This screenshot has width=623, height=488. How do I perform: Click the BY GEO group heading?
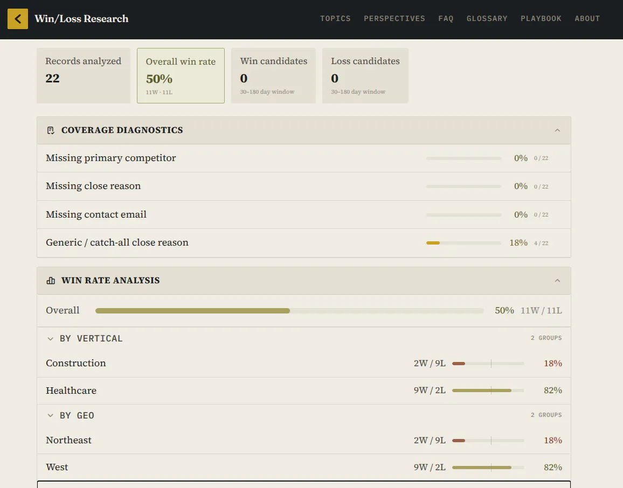point(77,416)
